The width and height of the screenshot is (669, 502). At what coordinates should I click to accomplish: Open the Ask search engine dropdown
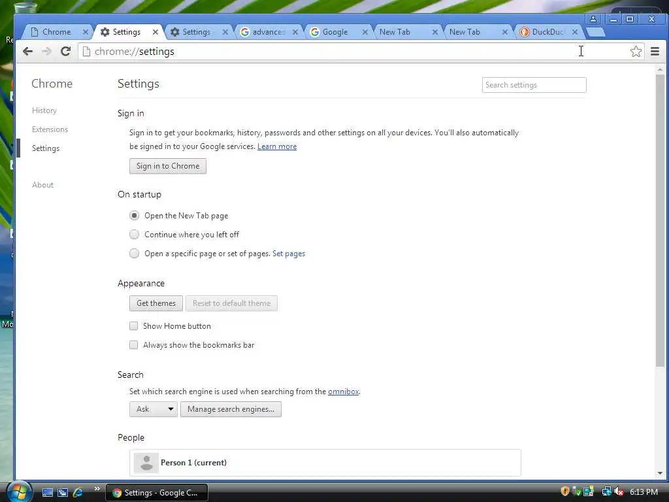click(153, 409)
